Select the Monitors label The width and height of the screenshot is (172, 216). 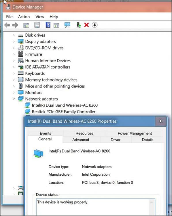click(34, 92)
